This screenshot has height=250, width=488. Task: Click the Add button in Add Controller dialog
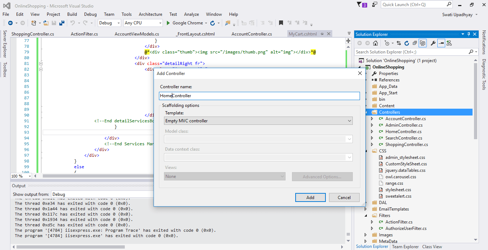click(x=310, y=197)
